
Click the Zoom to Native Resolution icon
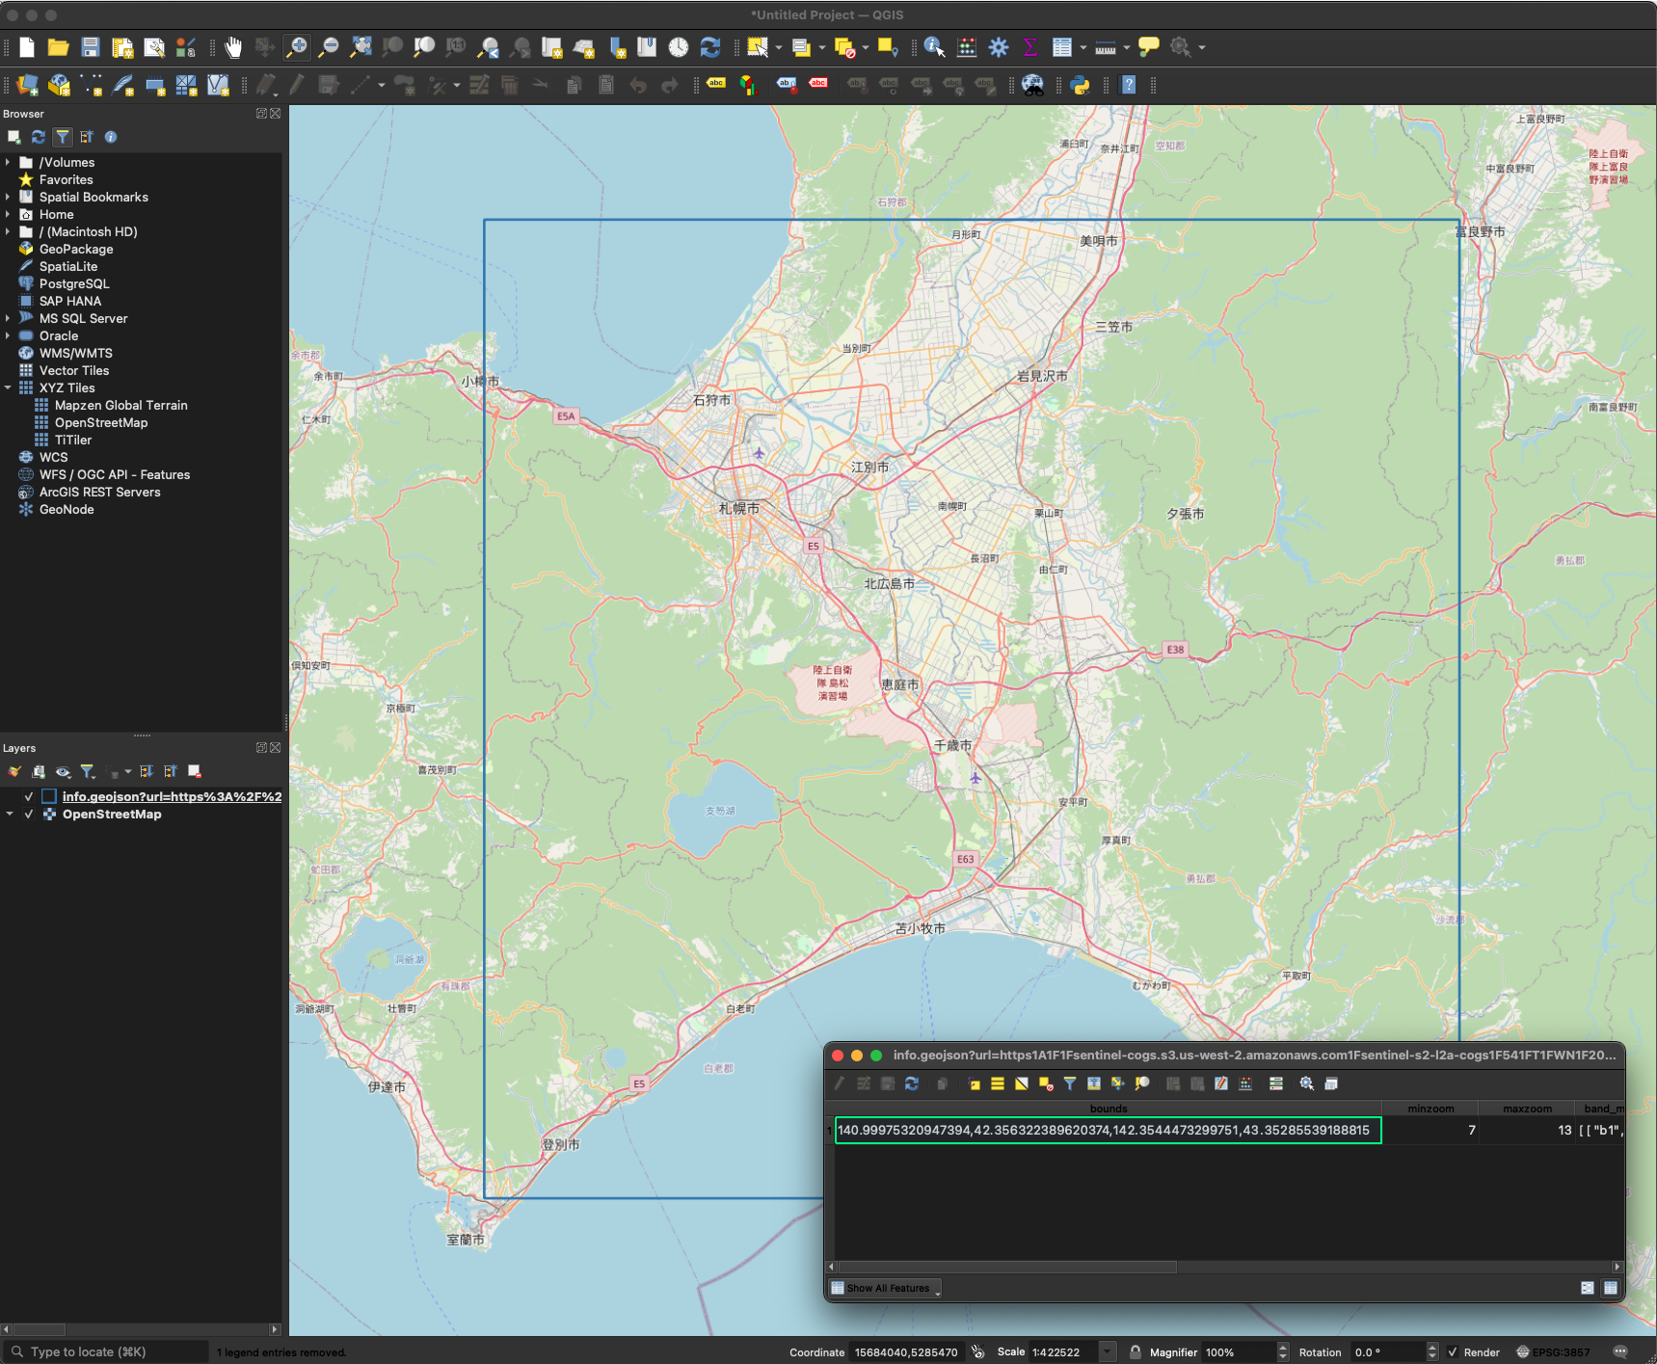pos(456,47)
